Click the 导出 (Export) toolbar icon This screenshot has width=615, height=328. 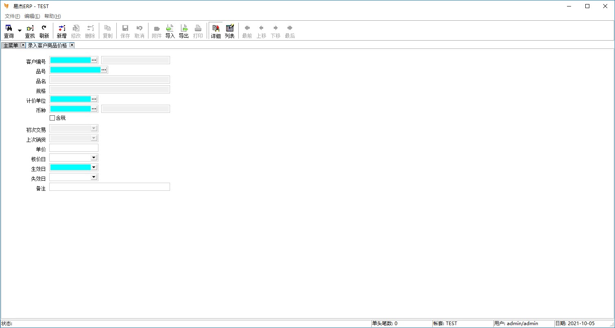pos(184,31)
